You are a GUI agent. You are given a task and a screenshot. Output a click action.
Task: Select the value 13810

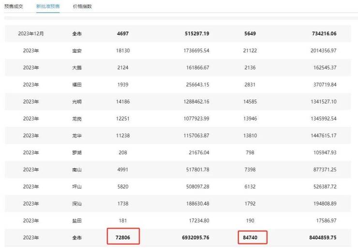250,135
